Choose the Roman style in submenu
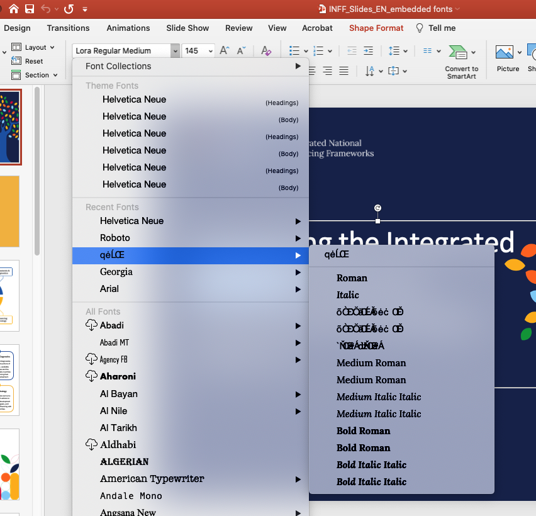The width and height of the screenshot is (536, 516). (x=401, y=278)
